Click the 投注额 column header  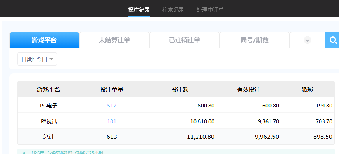point(180,90)
